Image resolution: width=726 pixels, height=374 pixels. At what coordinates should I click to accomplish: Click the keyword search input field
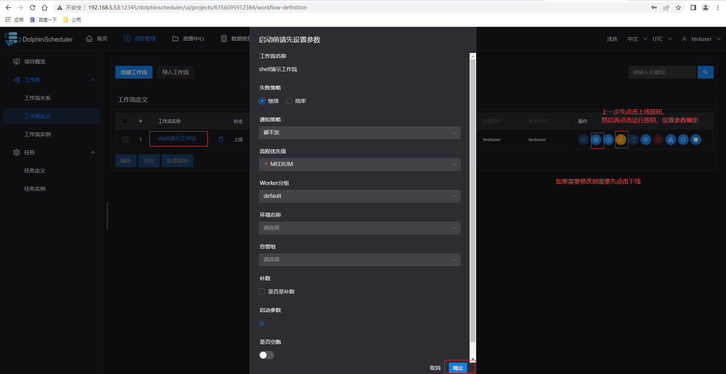pyautogui.click(x=662, y=72)
